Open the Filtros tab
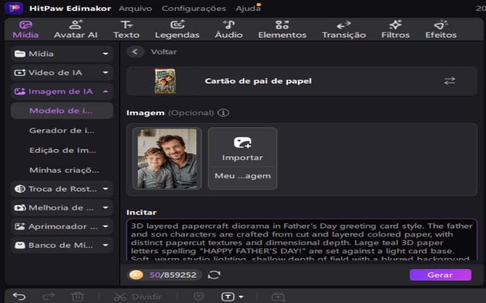This screenshot has width=486, height=303. (395, 29)
